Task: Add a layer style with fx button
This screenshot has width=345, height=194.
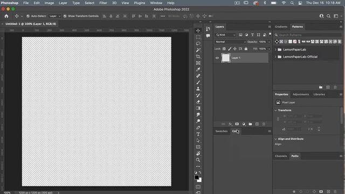Action: (230, 124)
